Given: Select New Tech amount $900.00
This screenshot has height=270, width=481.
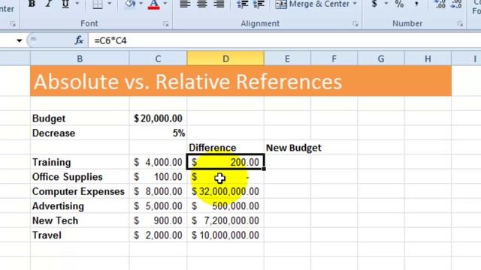Looking at the screenshot, I should (x=158, y=220).
